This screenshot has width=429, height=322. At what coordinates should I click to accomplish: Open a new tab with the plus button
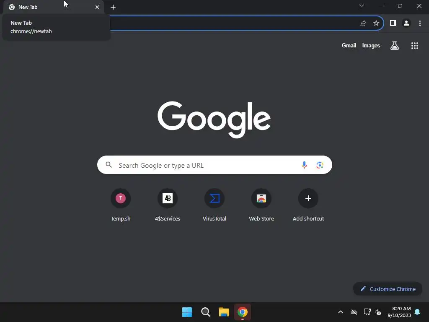(x=113, y=7)
